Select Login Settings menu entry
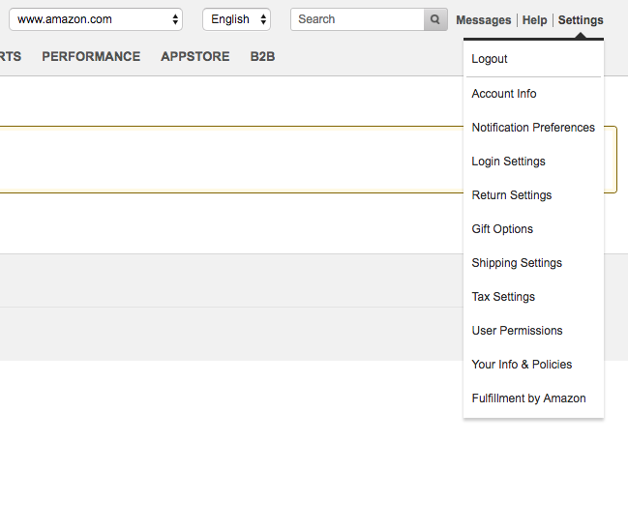The width and height of the screenshot is (628, 530). coord(508,162)
